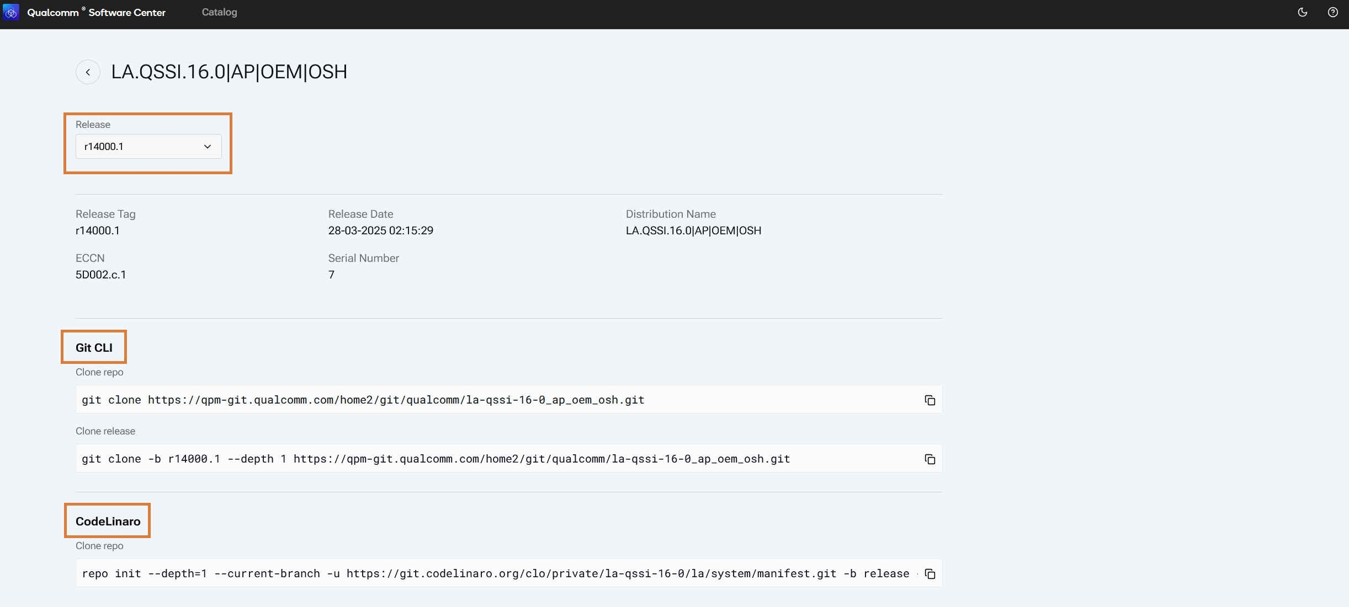The height and width of the screenshot is (607, 1349).
Task: Open help via the question mark icon
Action: click(1332, 12)
